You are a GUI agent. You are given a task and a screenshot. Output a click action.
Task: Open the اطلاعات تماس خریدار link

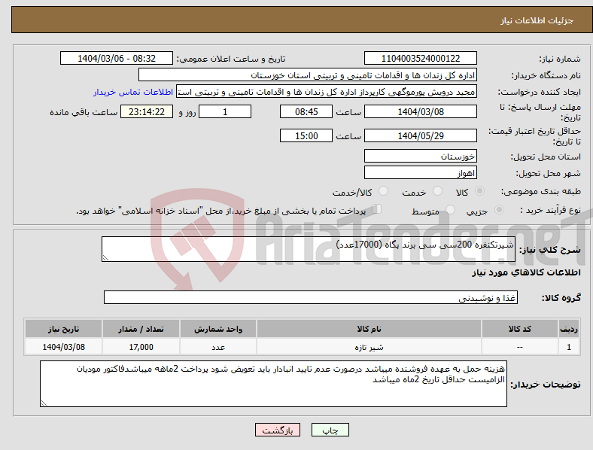click(133, 92)
